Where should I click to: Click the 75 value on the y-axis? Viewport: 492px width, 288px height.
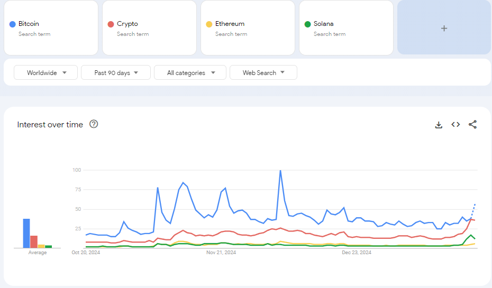pyautogui.click(x=78, y=189)
